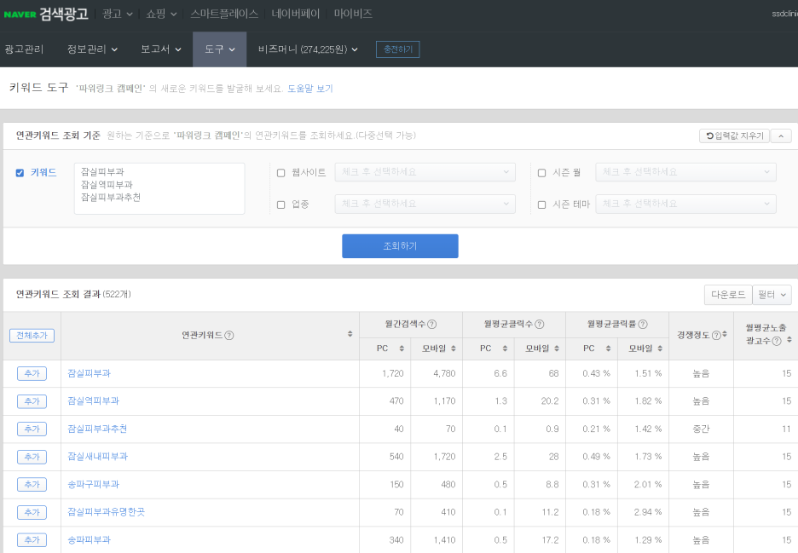Click the help icon beside 월평균클릭률
The image size is (798, 553).
coord(641,324)
